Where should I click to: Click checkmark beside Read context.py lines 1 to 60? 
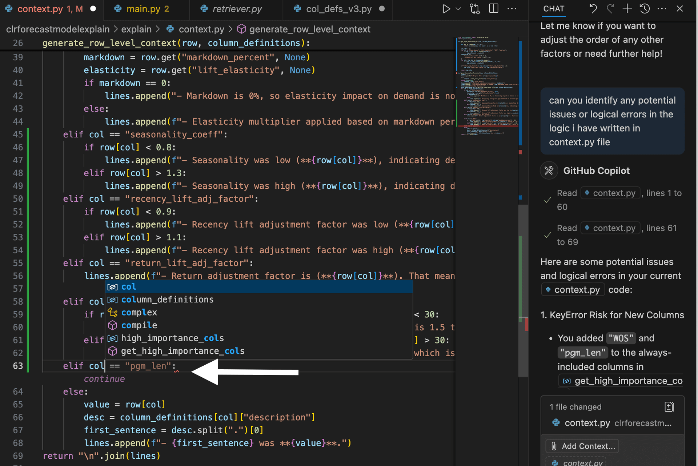547,200
